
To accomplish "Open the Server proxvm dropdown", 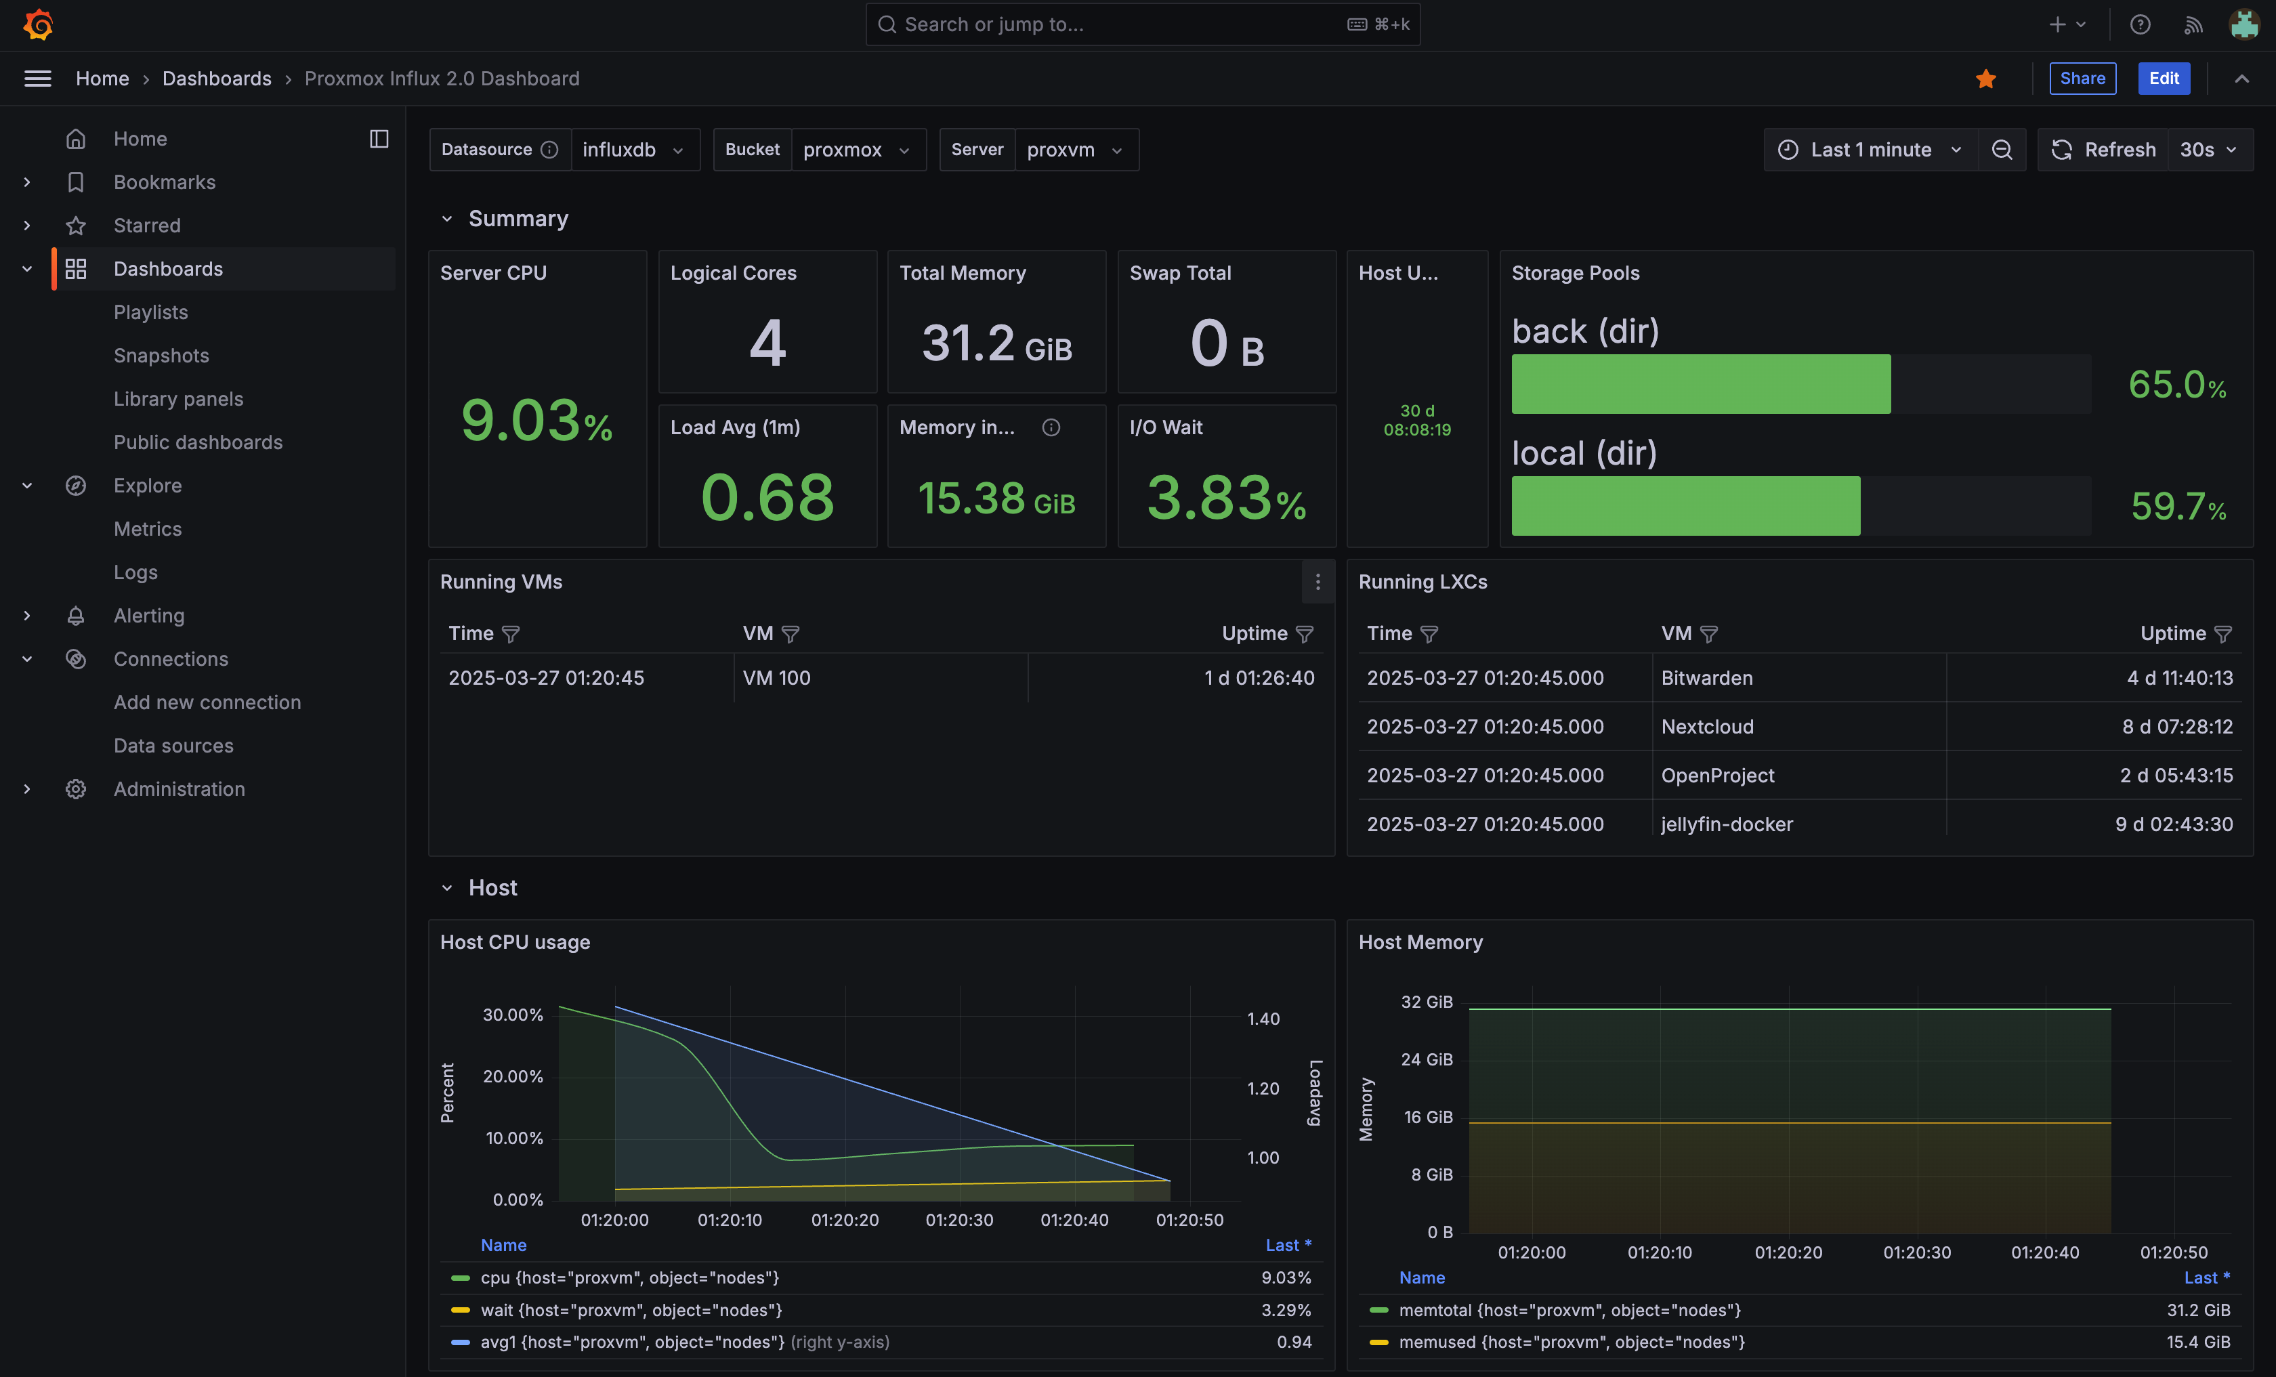I will pyautogui.click(x=1076, y=150).
